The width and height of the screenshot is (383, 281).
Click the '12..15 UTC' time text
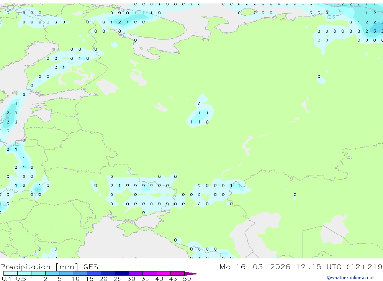[x=319, y=266]
